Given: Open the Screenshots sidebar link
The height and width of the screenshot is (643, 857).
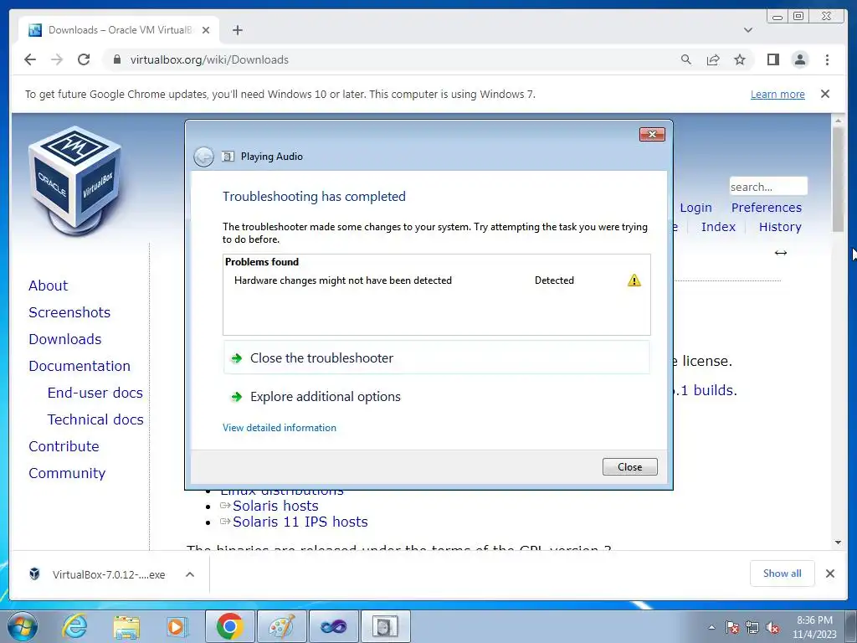Looking at the screenshot, I should click(x=69, y=312).
